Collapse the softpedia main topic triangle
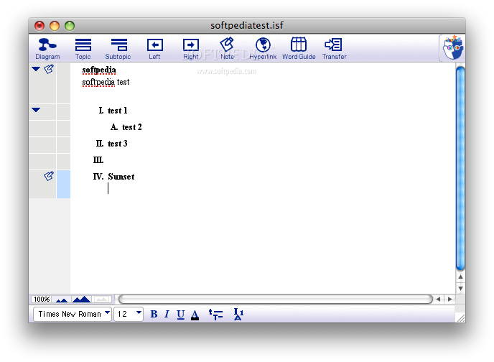The height and width of the screenshot is (362, 494). point(36,69)
